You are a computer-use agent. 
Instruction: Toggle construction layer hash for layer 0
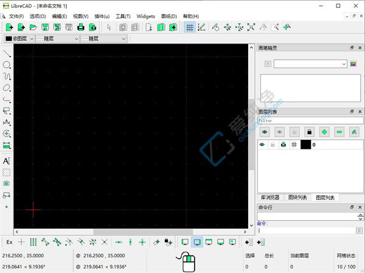tap(294, 145)
